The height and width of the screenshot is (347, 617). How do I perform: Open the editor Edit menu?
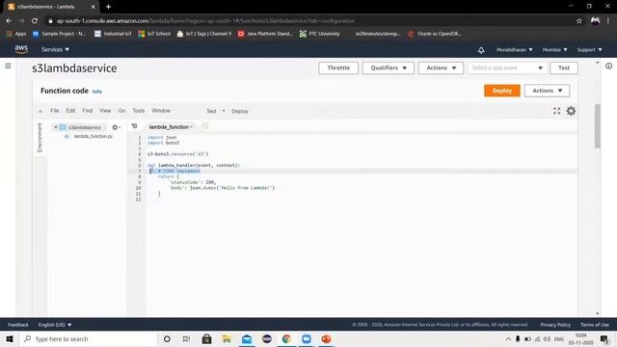pyautogui.click(x=70, y=111)
